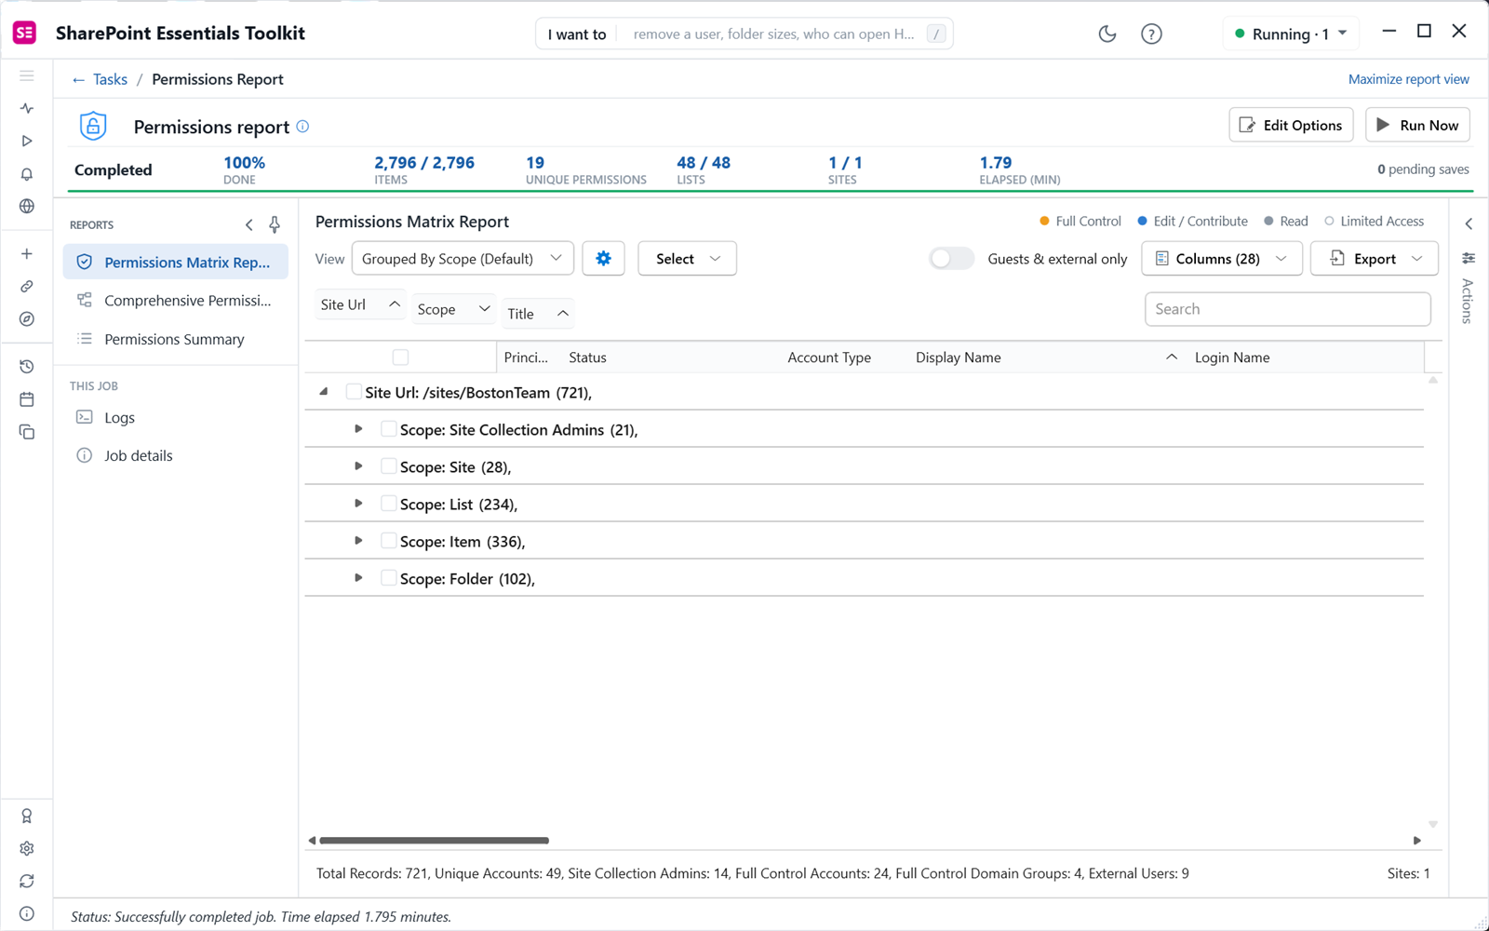This screenshot has width=1489, height=931.
Task: Click the report Search field
Action: pyautogui.click(x=1287, y=309)
